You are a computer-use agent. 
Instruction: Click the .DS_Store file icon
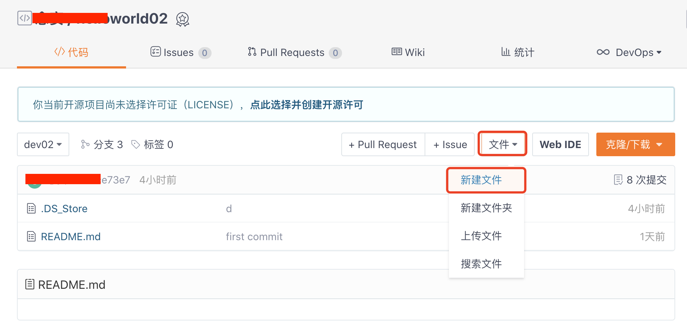pos(31,208)
